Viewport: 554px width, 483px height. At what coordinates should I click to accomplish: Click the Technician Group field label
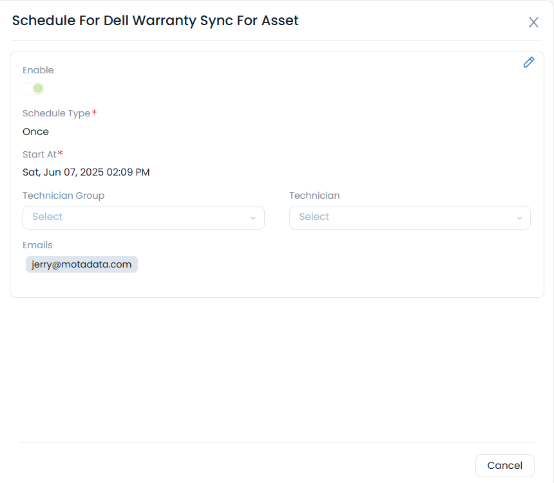pos(63,196)
